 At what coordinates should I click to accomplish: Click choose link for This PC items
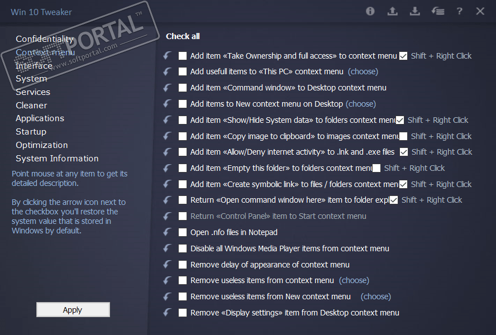(x=363, y=71)
